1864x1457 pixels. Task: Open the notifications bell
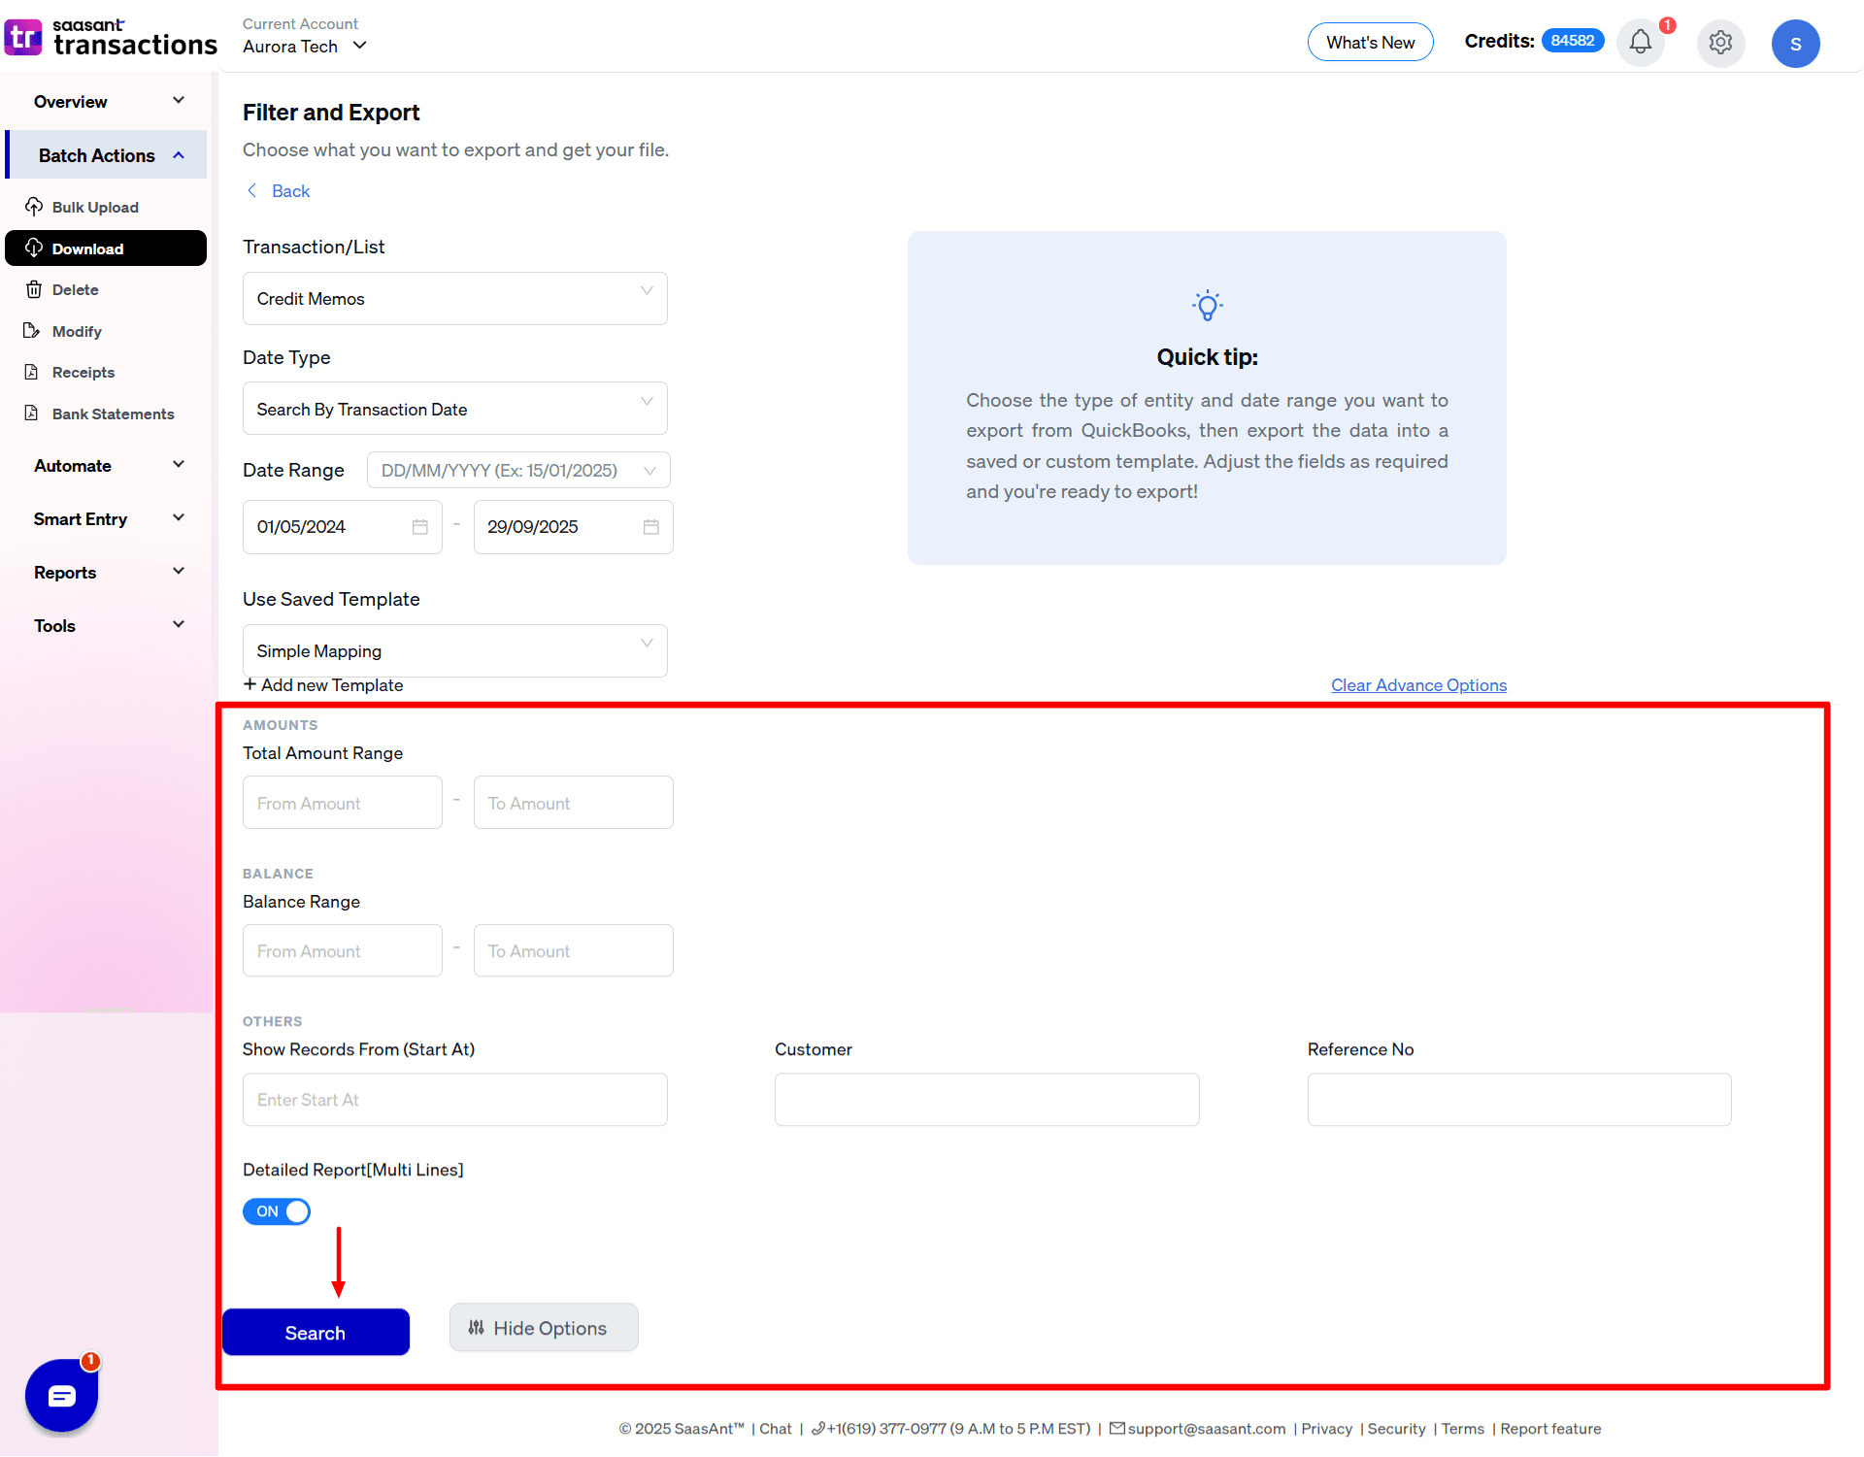1640,43
